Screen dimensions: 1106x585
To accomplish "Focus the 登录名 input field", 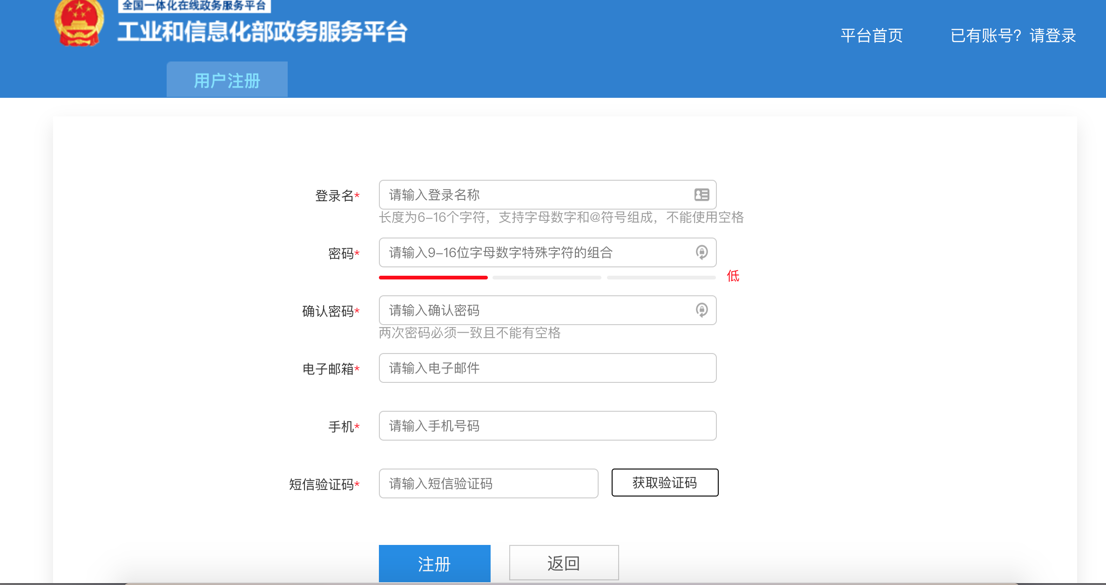I will point(547,195).
